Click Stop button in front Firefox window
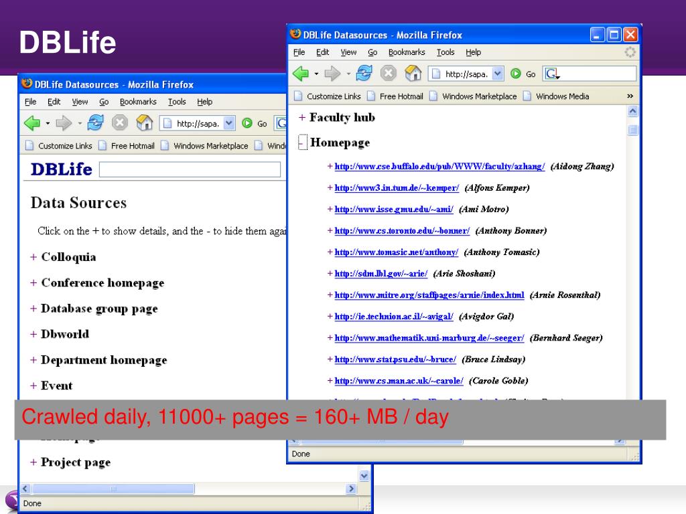 coord(388,73)
